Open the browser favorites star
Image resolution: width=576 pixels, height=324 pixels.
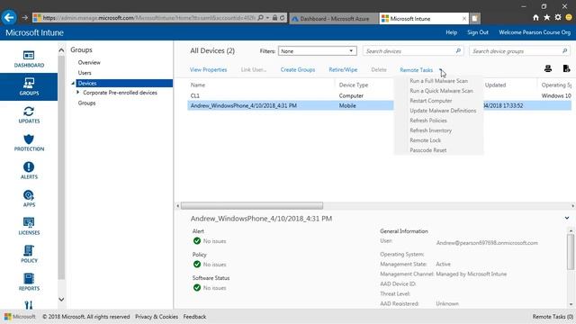coord(547,17)
